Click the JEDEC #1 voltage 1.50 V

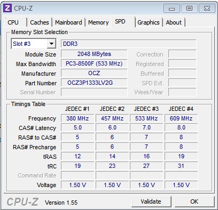click(x=77, y=185)
